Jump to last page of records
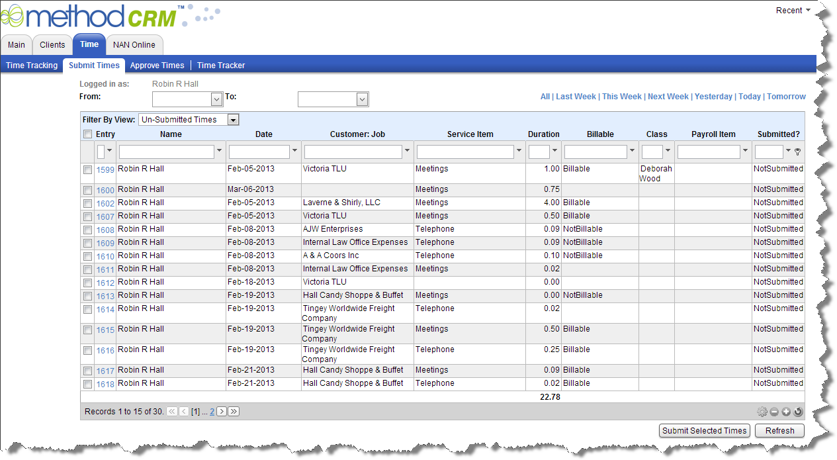This screenshot has height=460, width=837. [x=234, y=412]
